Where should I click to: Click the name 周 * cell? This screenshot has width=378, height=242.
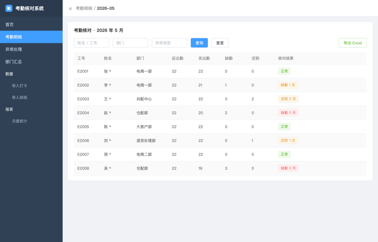(108, 155)
